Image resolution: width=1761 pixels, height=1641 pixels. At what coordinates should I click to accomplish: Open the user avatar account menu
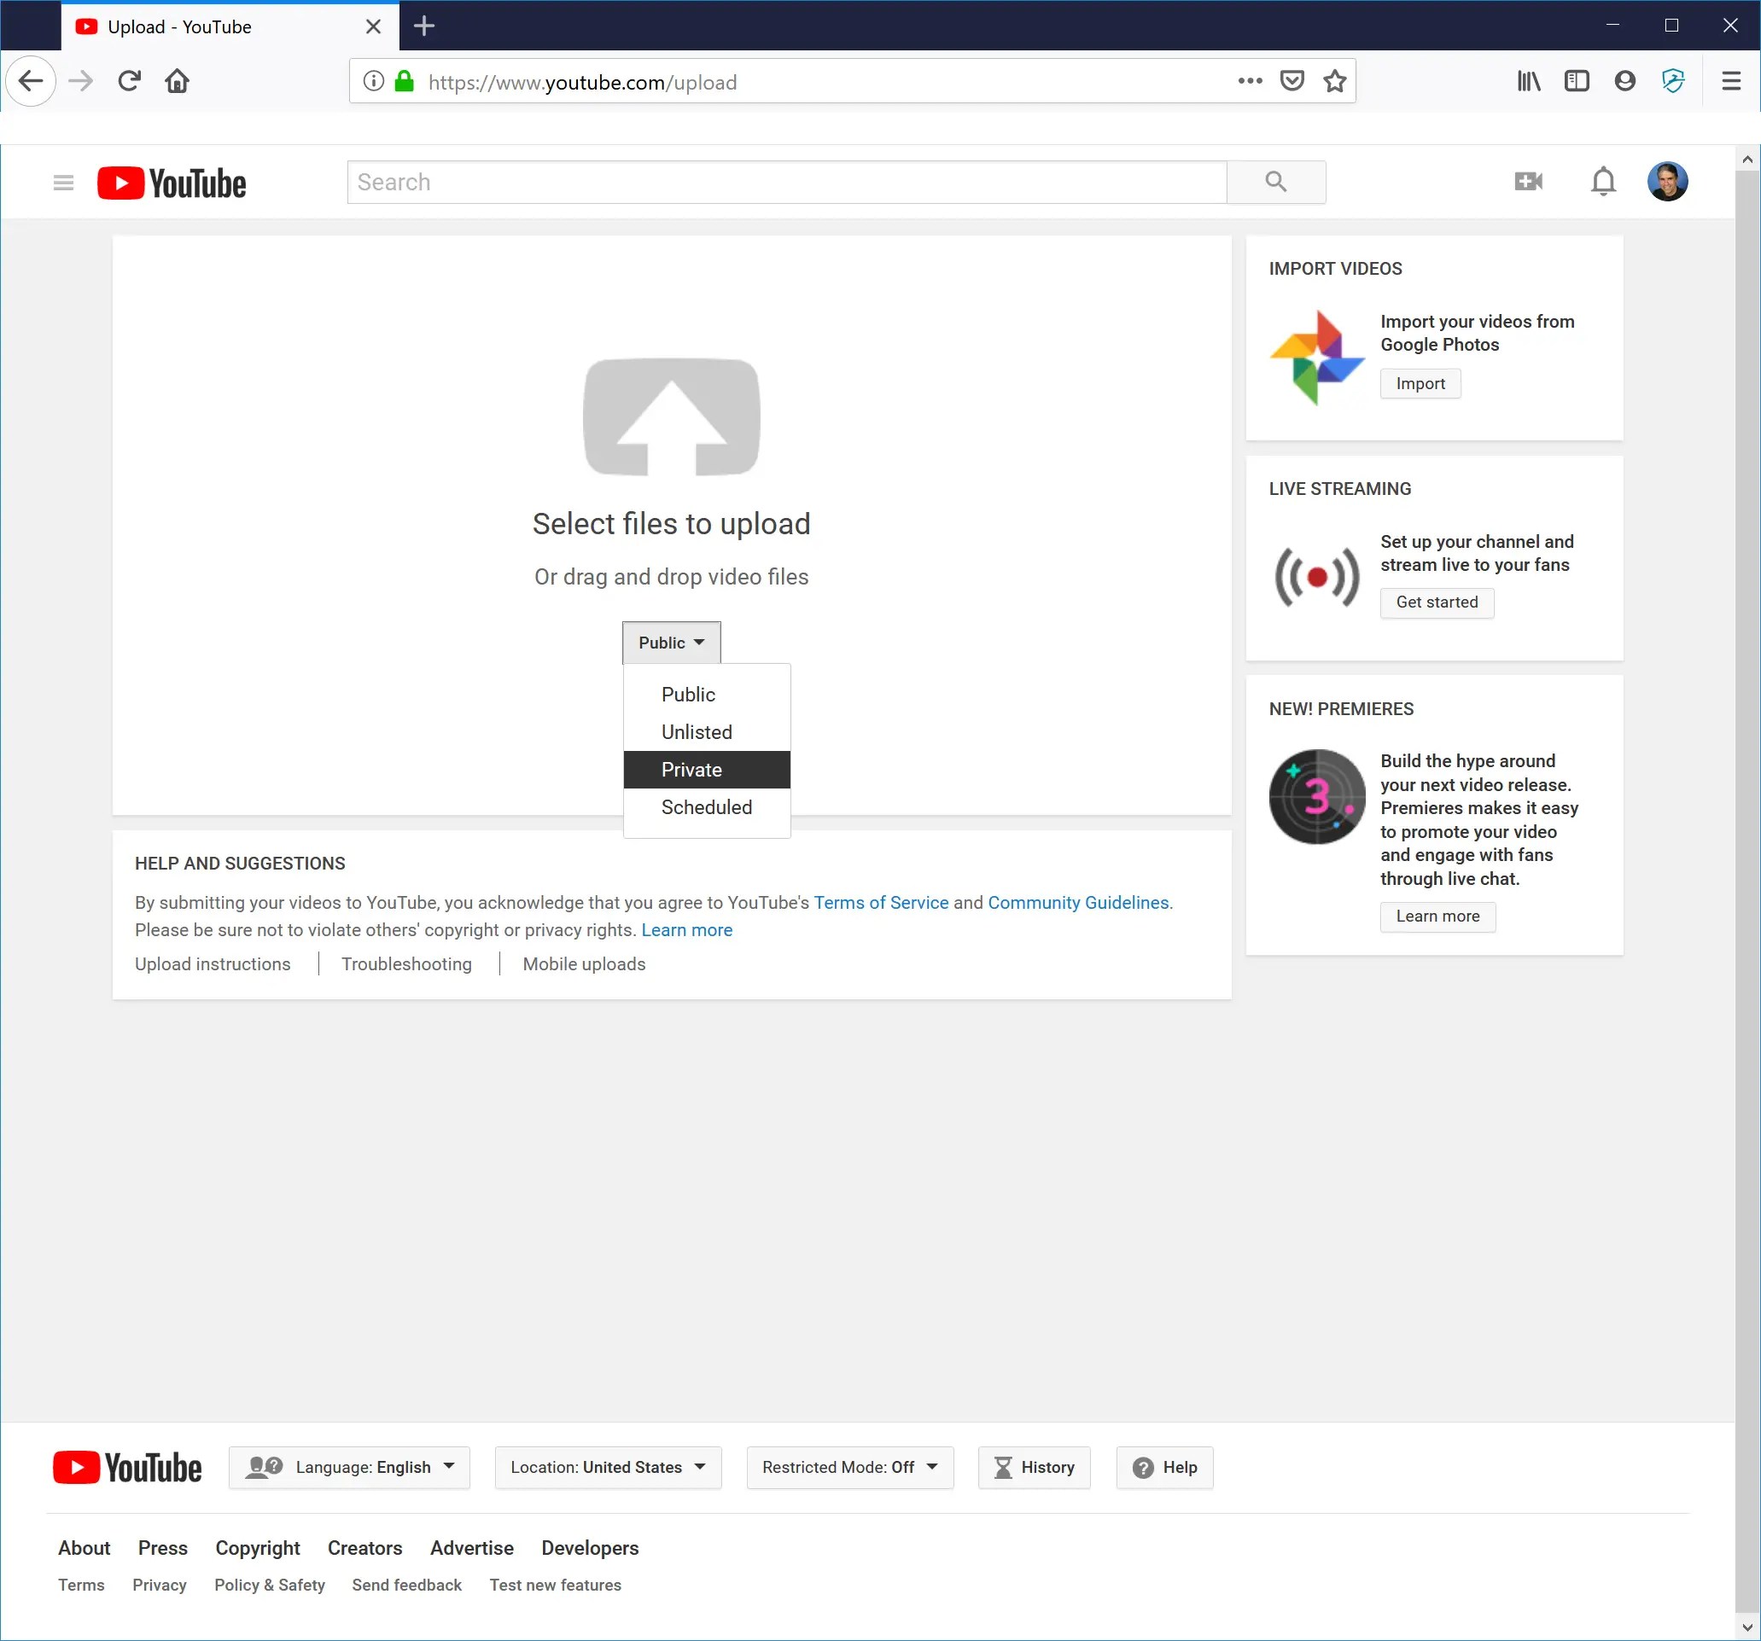(1667, 182)
